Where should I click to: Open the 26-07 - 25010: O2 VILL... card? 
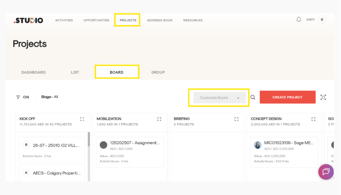pyautogui.click(x=52, y=150)
